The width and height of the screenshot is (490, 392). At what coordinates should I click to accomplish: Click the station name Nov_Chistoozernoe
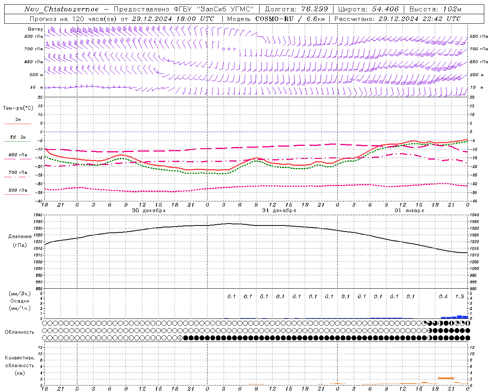[x=62, y=9]
